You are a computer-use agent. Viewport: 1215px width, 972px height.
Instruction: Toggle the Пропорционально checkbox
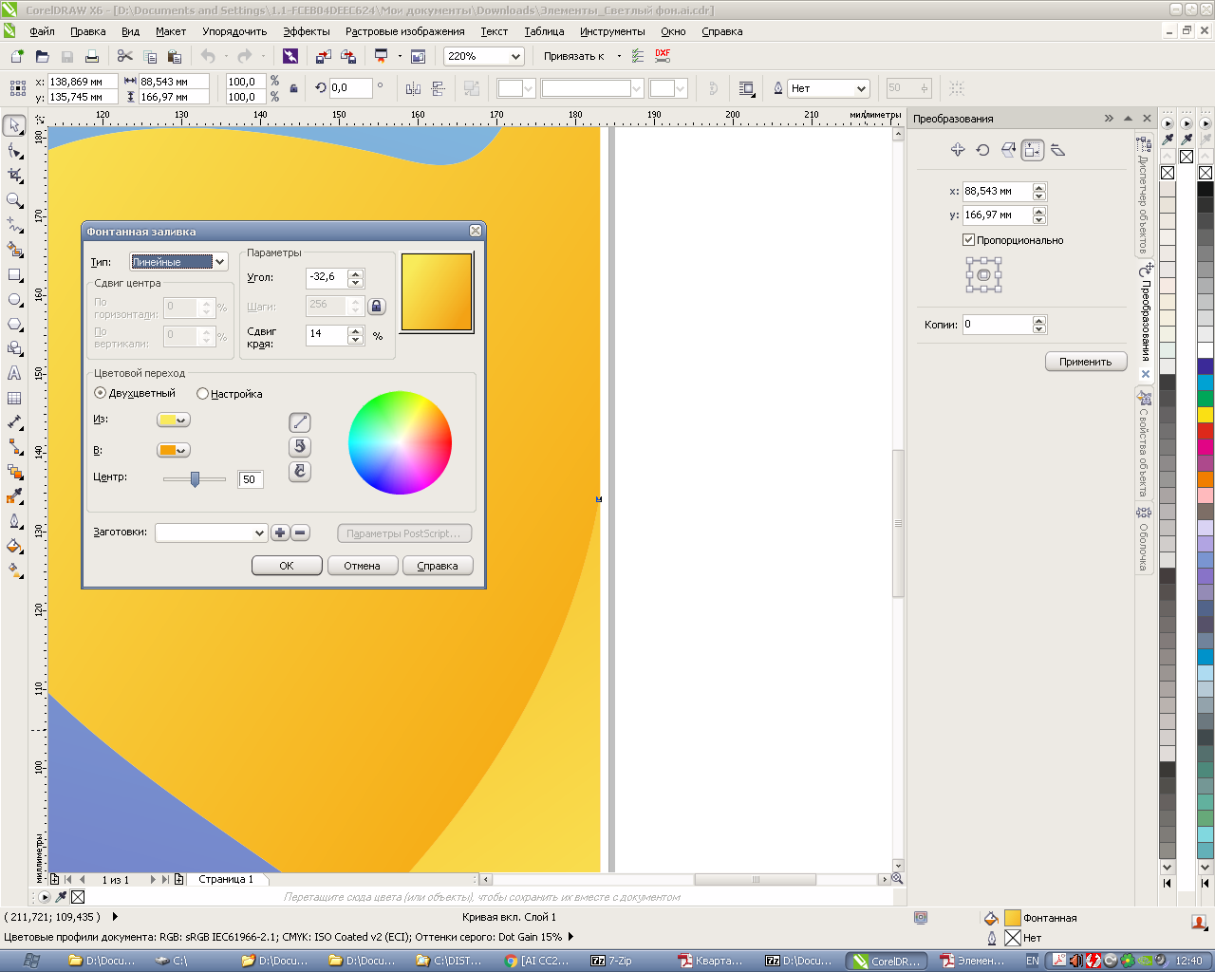click(x=968, y=240)
